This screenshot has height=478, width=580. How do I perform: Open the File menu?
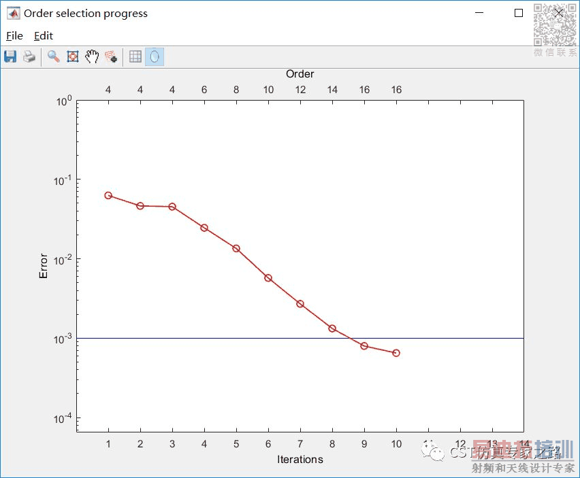[x=15, y=36]
